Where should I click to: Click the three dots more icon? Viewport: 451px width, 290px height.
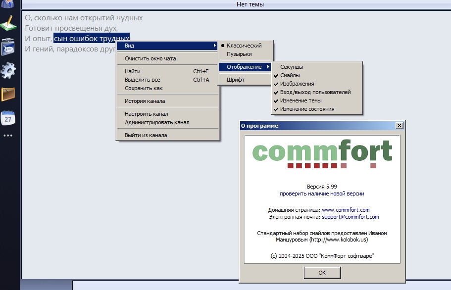click(8, 135)
